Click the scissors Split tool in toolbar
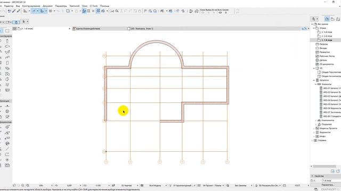 point(112,11)
